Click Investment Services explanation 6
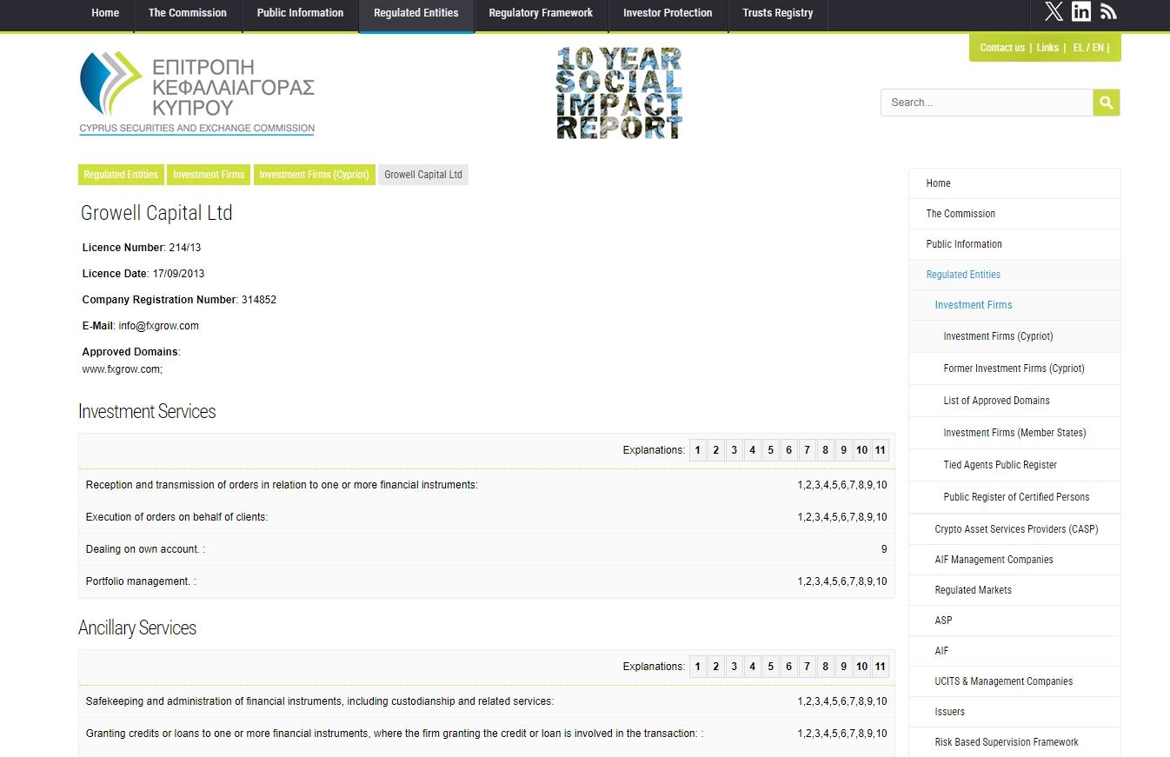This screenshot has width=1170, height=757. 788,450
